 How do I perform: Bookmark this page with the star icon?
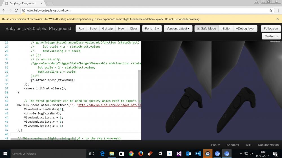click(271, 10)
